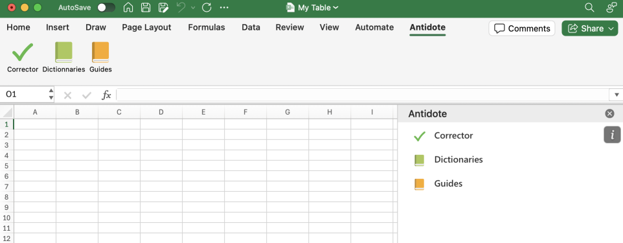
Task: Undo the last action
Action: coord(181,7)
